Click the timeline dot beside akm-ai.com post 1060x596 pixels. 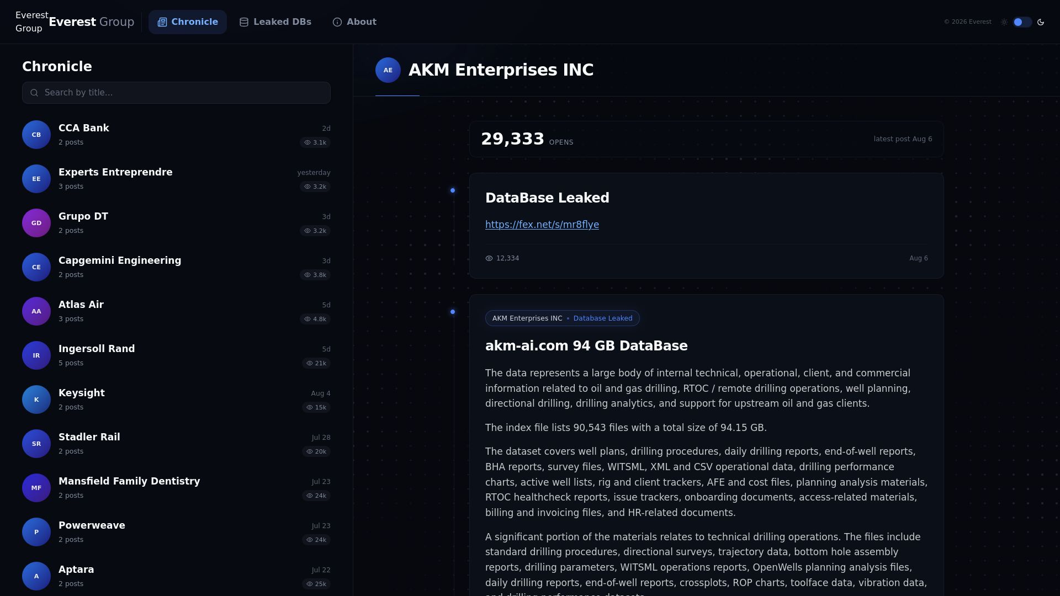(453, 312)
